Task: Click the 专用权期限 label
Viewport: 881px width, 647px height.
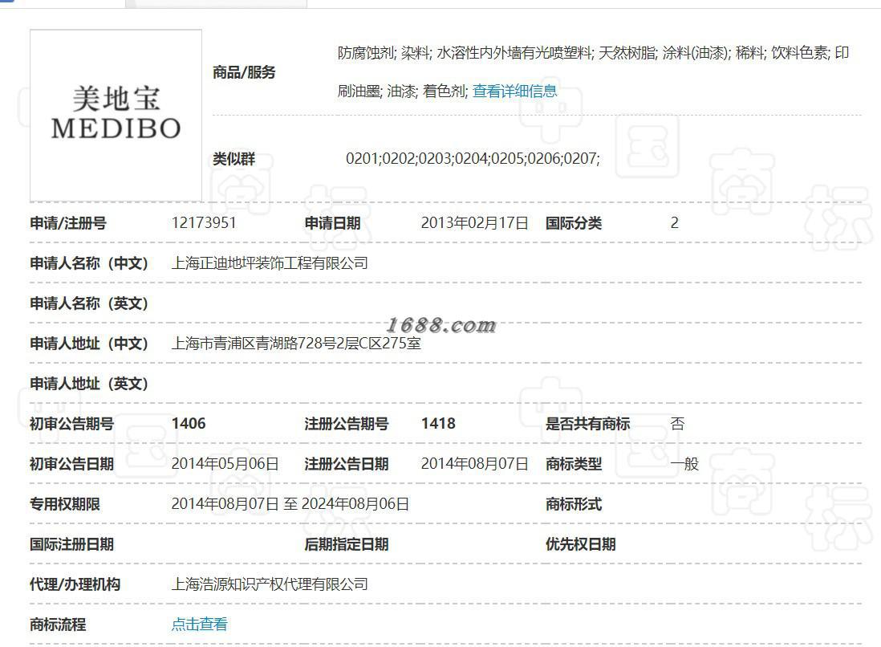Action: pos(65,503)
